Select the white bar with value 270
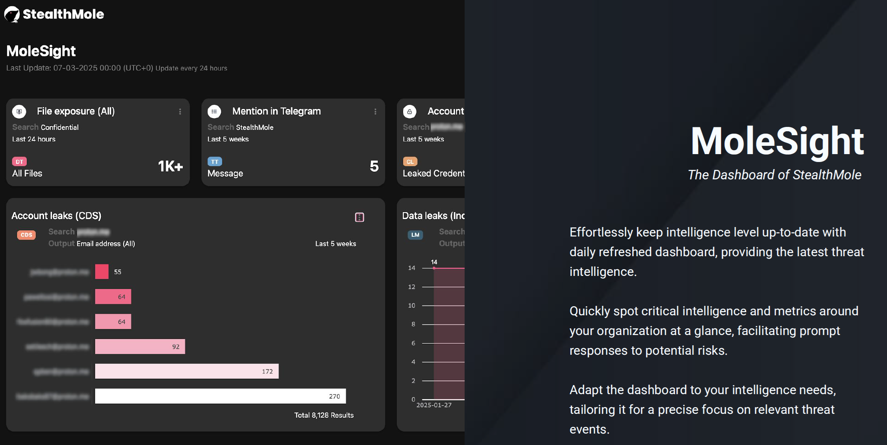Viewport: 887px width, 445px height. pyautogui.click(x=220, y=396)
